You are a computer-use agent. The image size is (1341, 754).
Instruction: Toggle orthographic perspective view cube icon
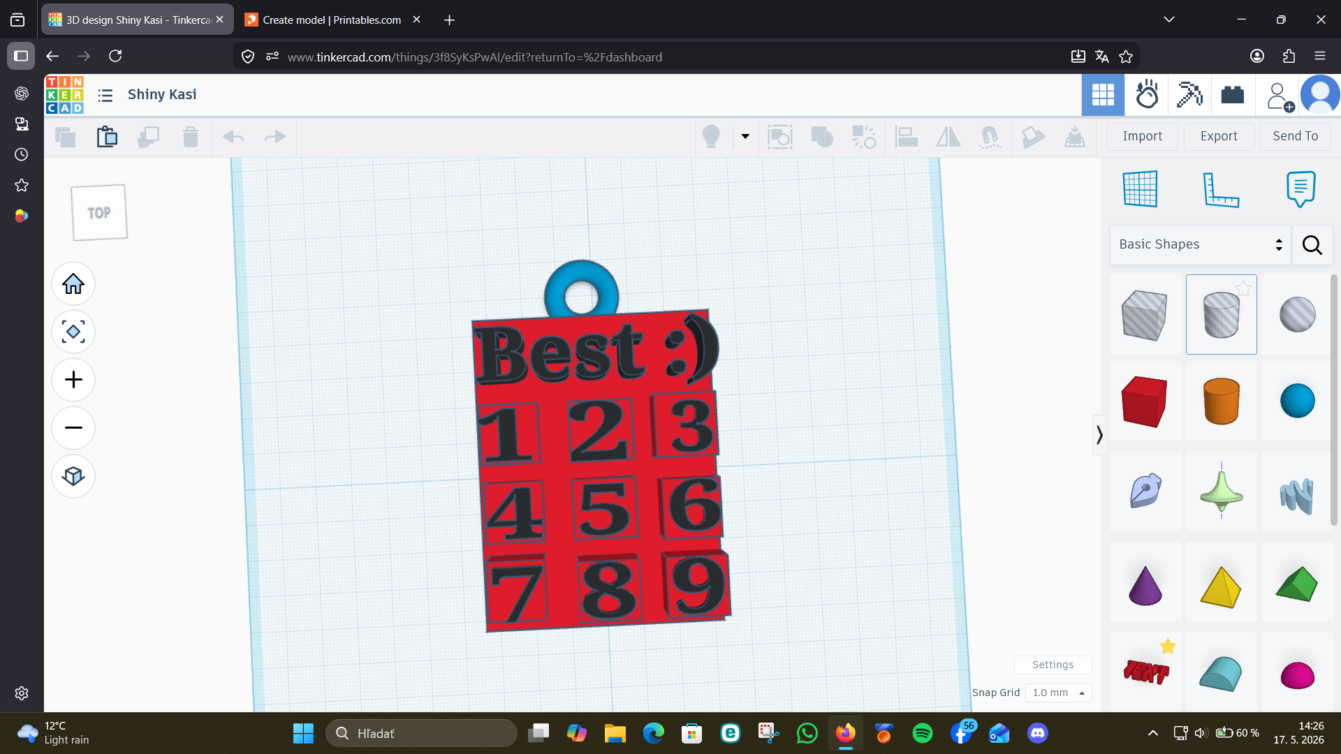[73, 475]
